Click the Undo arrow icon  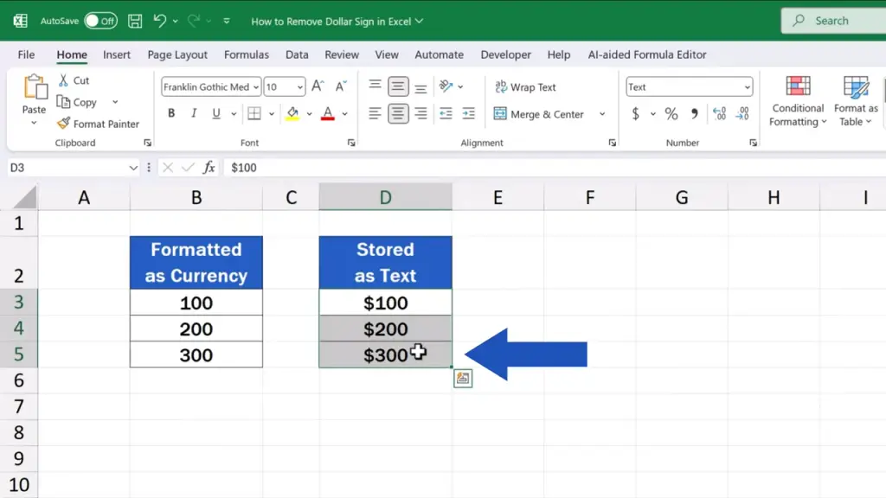(x=159, y=21)
